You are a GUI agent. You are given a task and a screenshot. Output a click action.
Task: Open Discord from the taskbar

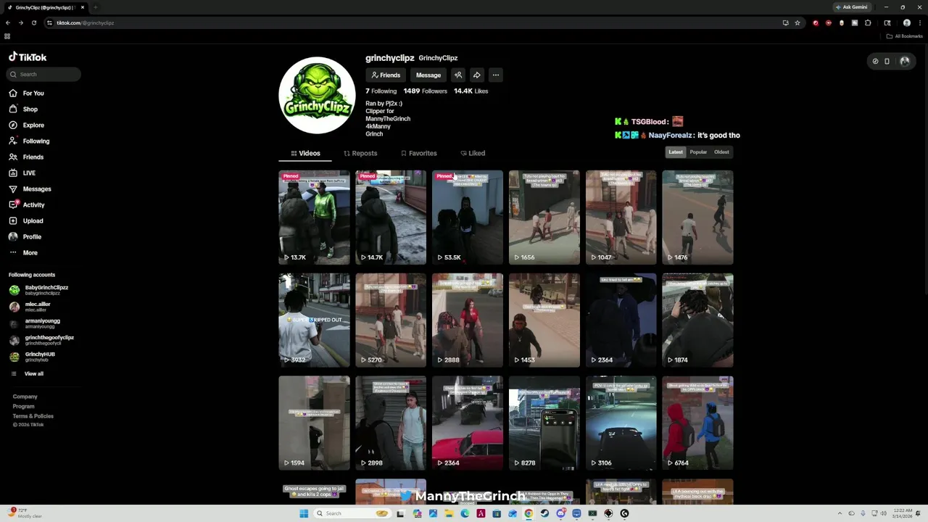point(560,513)
